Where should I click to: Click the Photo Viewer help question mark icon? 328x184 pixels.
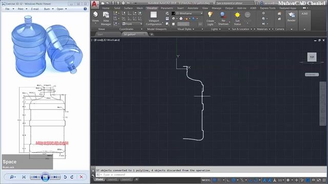click(x=85, y=9)
